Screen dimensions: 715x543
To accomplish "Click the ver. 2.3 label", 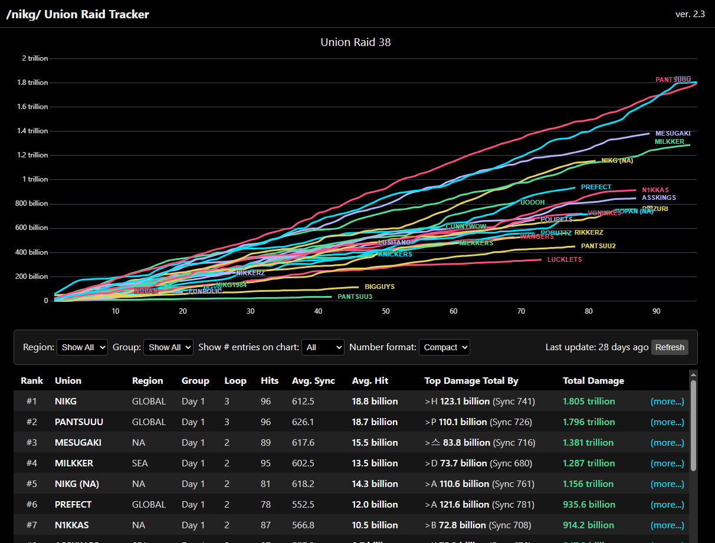I will (690, 14).
